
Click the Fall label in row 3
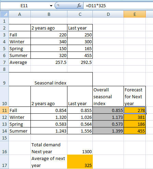point(20,35)
